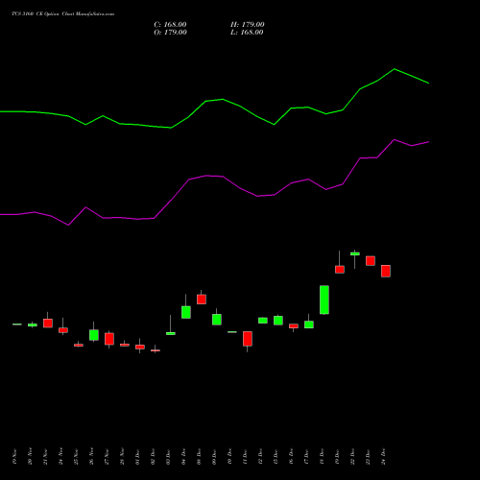The width and height of the screenshot is (480, 480).
Task: Click the 11 Dec date label
Action: tap(245, 456)
